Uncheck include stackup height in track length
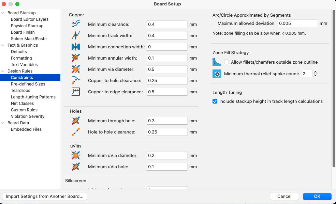 (215, 101)
